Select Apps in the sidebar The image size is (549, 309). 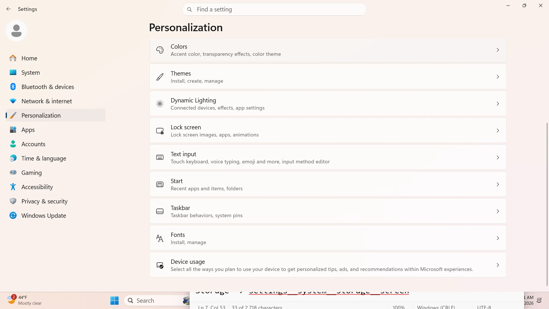[x=55, y=130]
